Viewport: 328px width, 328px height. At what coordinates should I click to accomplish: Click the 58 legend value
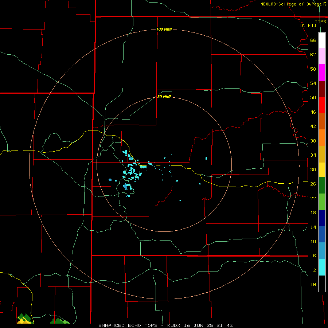point(313,69)
